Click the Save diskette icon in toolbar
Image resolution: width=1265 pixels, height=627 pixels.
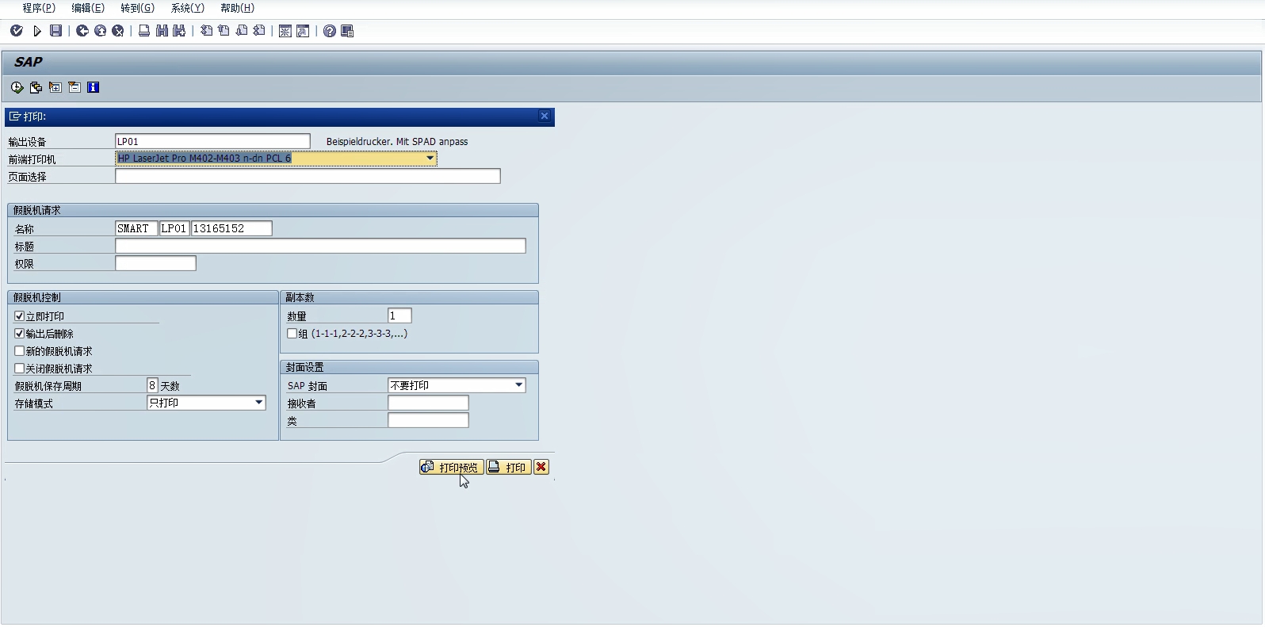tap(55, 31)
